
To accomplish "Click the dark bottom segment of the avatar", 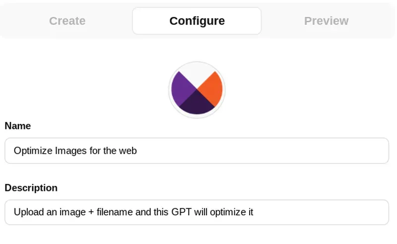I will tap(197, 104).
